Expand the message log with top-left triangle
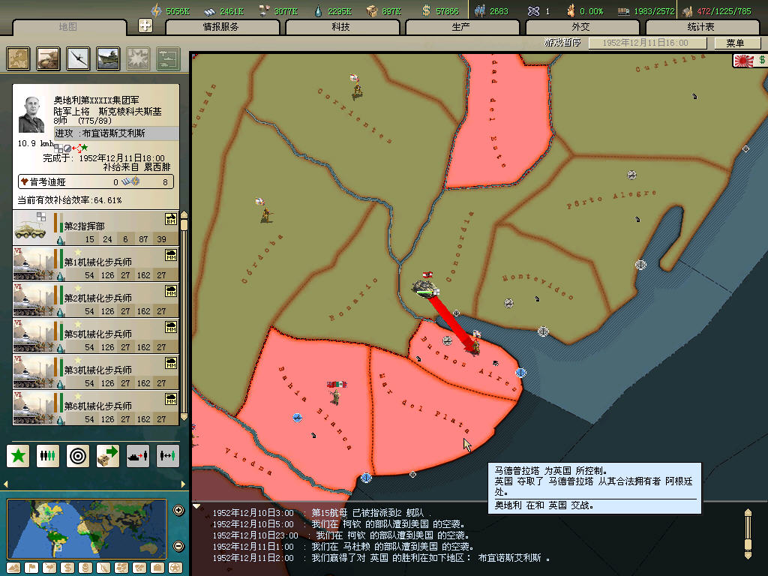Image resolution: width=768 pixels, height=576 pixels. point(196,506)
